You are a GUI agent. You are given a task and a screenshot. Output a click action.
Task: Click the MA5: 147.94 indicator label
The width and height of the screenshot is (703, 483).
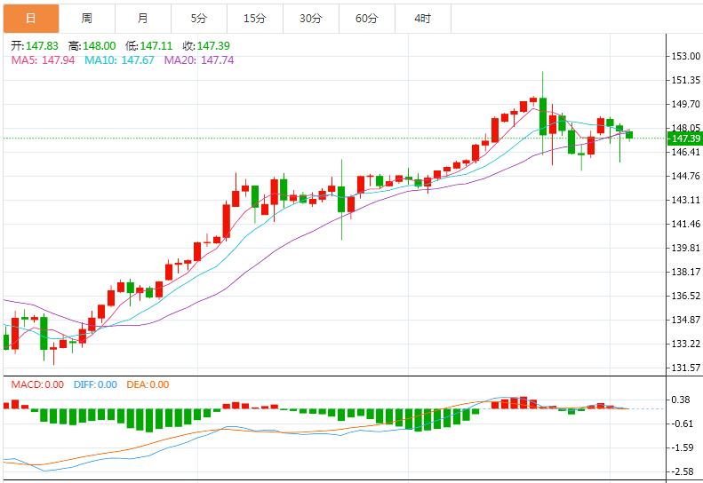[x=43, y=60]
